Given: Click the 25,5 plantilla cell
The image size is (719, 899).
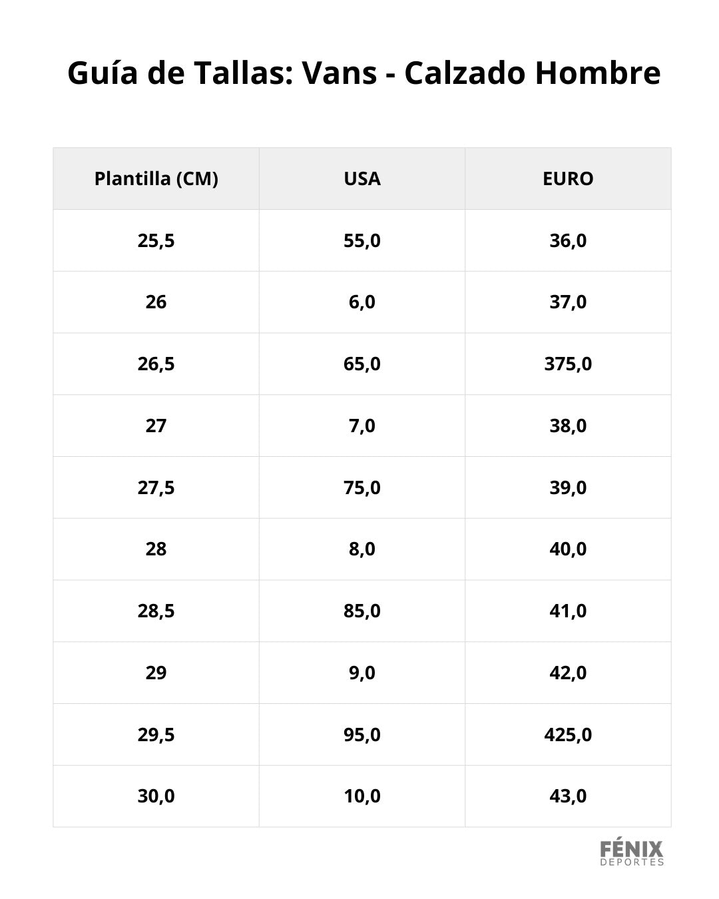Looking at the screenshot, I should pyautogui.click(x=156, y=240).
